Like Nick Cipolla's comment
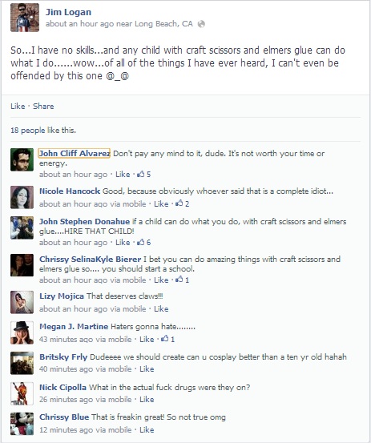Screen dimensions: 371x443 pos(147,400)
